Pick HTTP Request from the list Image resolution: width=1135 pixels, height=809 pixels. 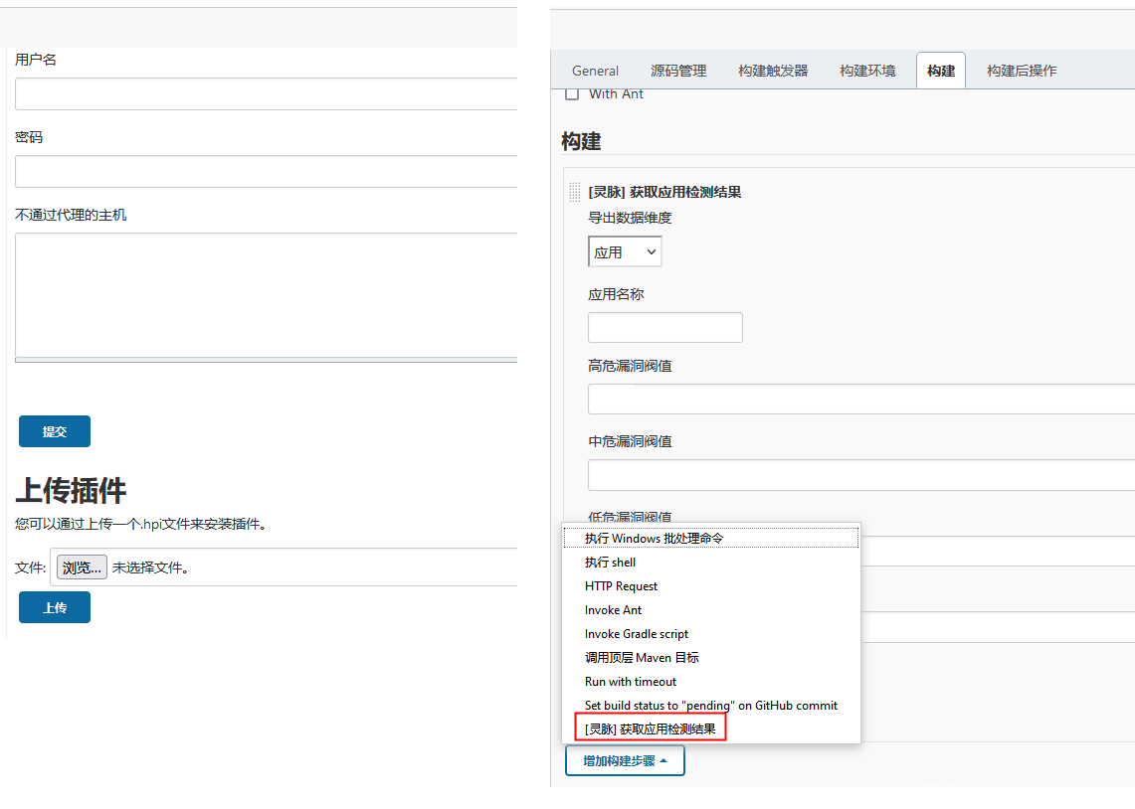[x=621, y=586]
